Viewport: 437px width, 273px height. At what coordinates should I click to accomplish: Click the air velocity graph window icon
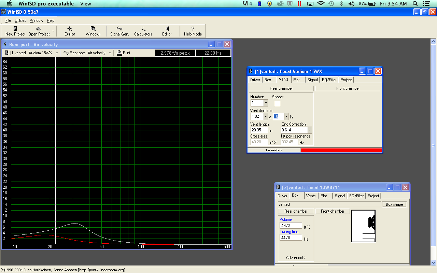5,44
